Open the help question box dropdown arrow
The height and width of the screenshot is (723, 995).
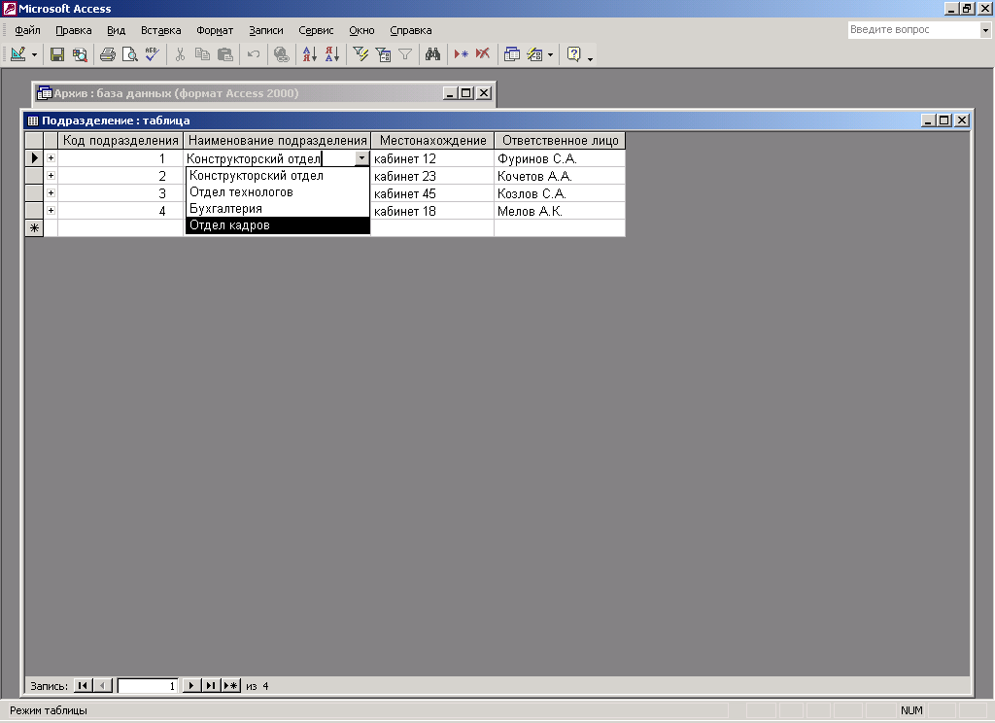(985, 30)
